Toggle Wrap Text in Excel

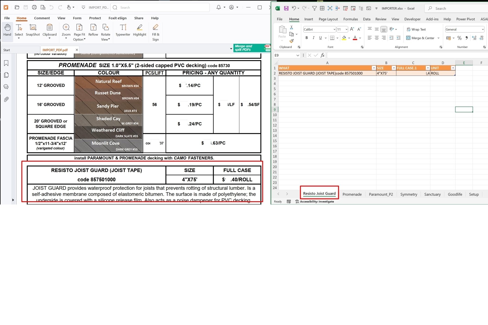416,29
